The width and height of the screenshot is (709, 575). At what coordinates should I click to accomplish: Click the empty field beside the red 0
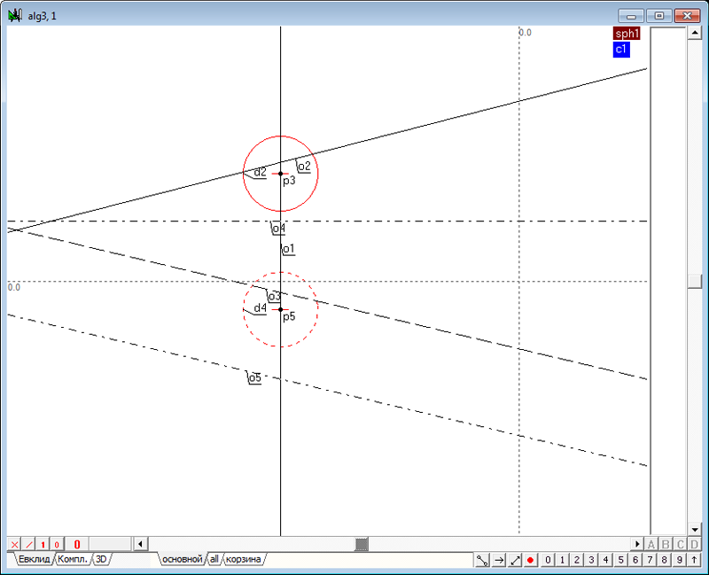110,544
